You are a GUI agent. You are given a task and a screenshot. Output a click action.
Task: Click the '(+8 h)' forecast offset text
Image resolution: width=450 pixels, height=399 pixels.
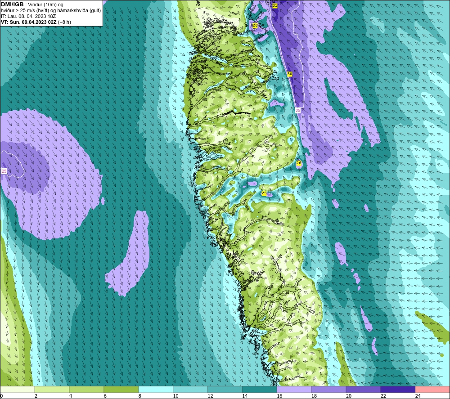pos(64,22)
